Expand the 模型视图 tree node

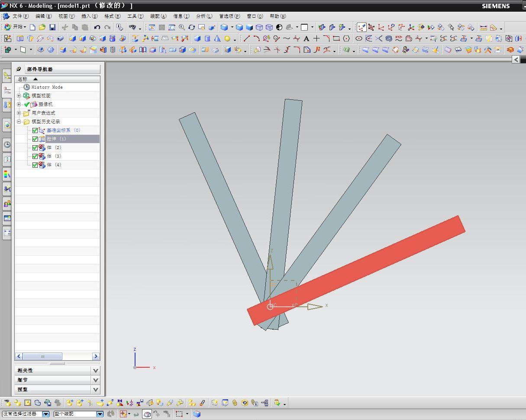19,95
